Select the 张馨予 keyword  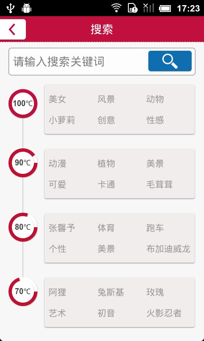tap(62, 228)
